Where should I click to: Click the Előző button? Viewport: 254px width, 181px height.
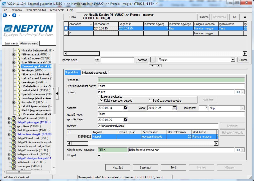(x=73, y=17)
